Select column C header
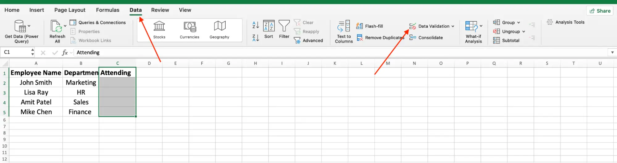The image size is (617, 163). coord(117,63)
